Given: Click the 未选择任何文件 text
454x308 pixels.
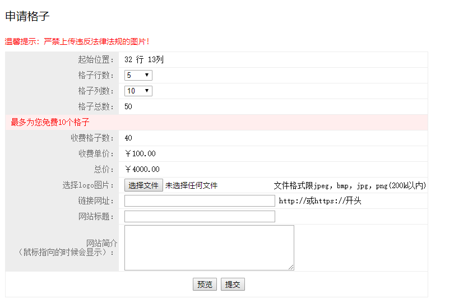Looking at the screenshot, I should pos(191,185).
